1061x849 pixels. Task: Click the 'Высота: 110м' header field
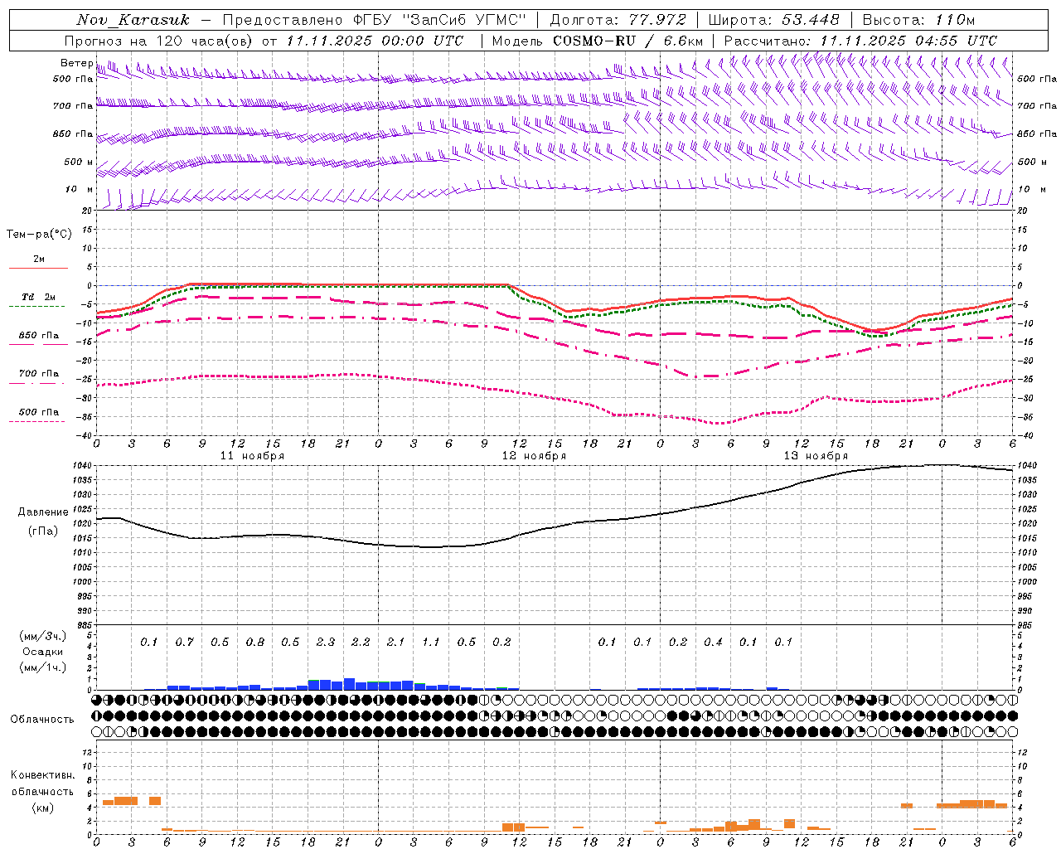(x=918, y=20)
